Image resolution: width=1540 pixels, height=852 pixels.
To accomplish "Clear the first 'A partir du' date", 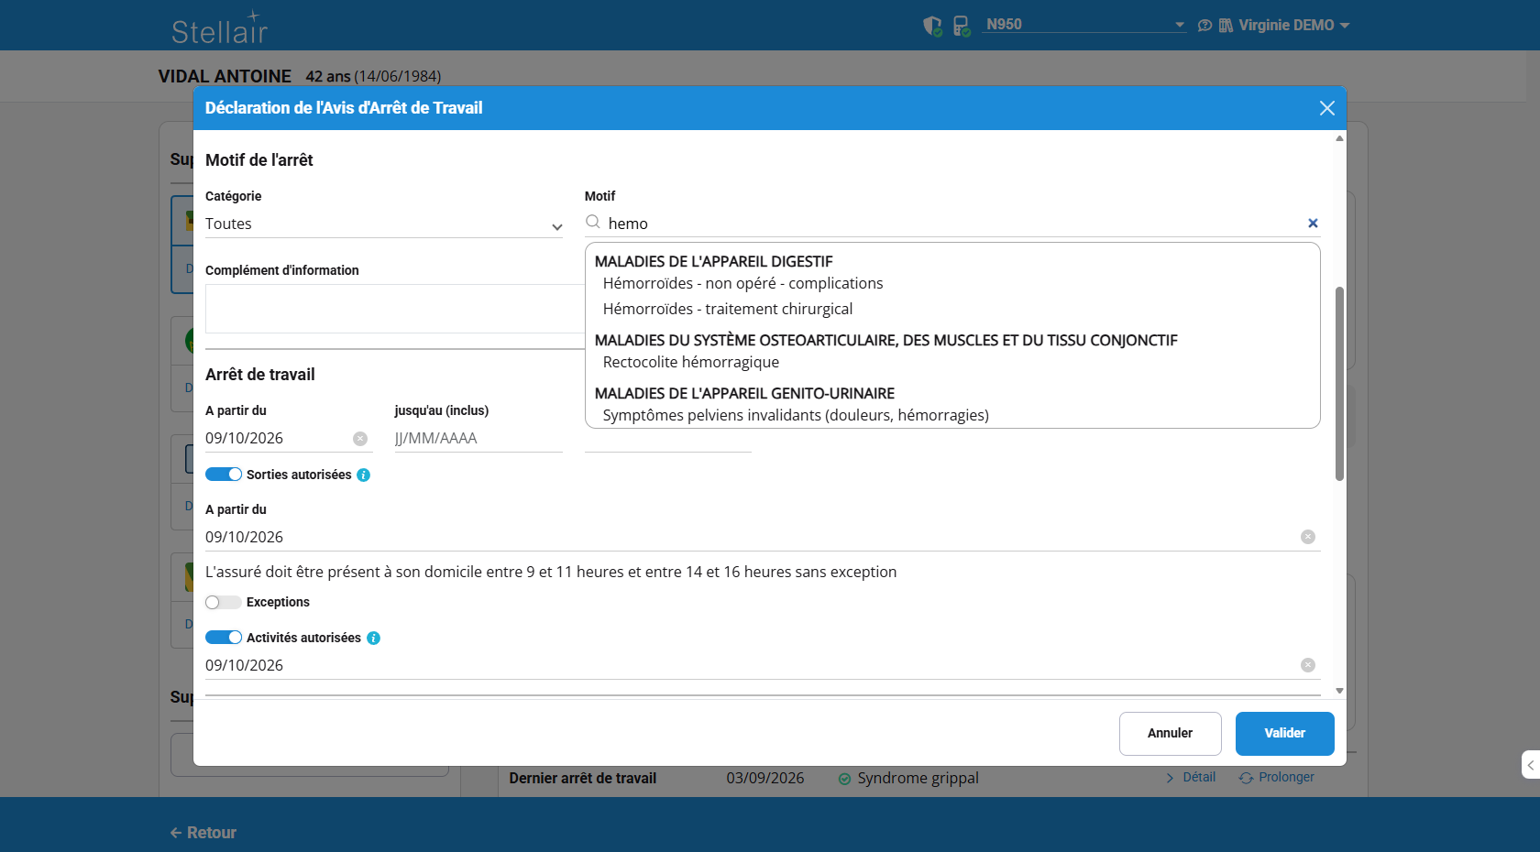I will point(360,439).
